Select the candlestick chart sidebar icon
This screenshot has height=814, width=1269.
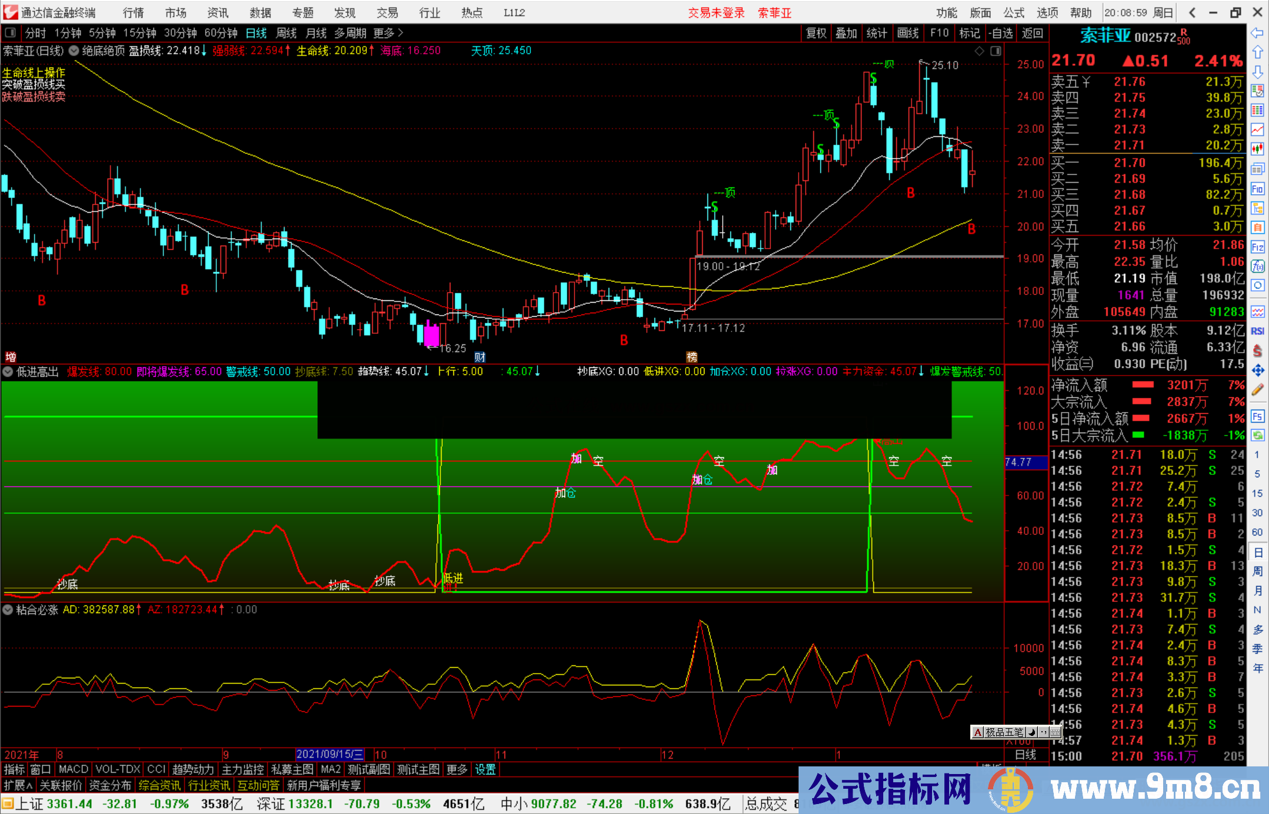pos(1257,149)
